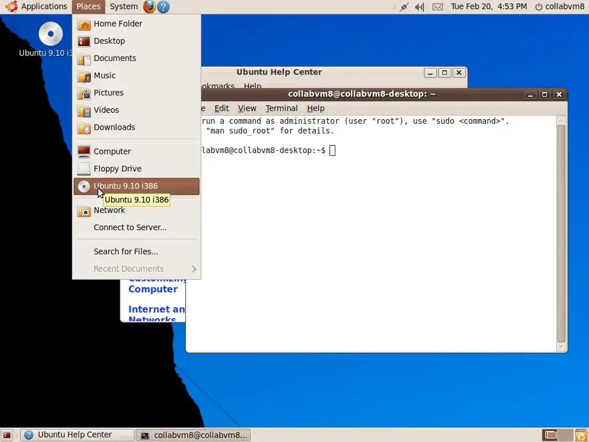This screenshot has width=589, height=442.
Task: Open the clock showing Tue Feb 20, 4:53 PM
Action: 489,6
